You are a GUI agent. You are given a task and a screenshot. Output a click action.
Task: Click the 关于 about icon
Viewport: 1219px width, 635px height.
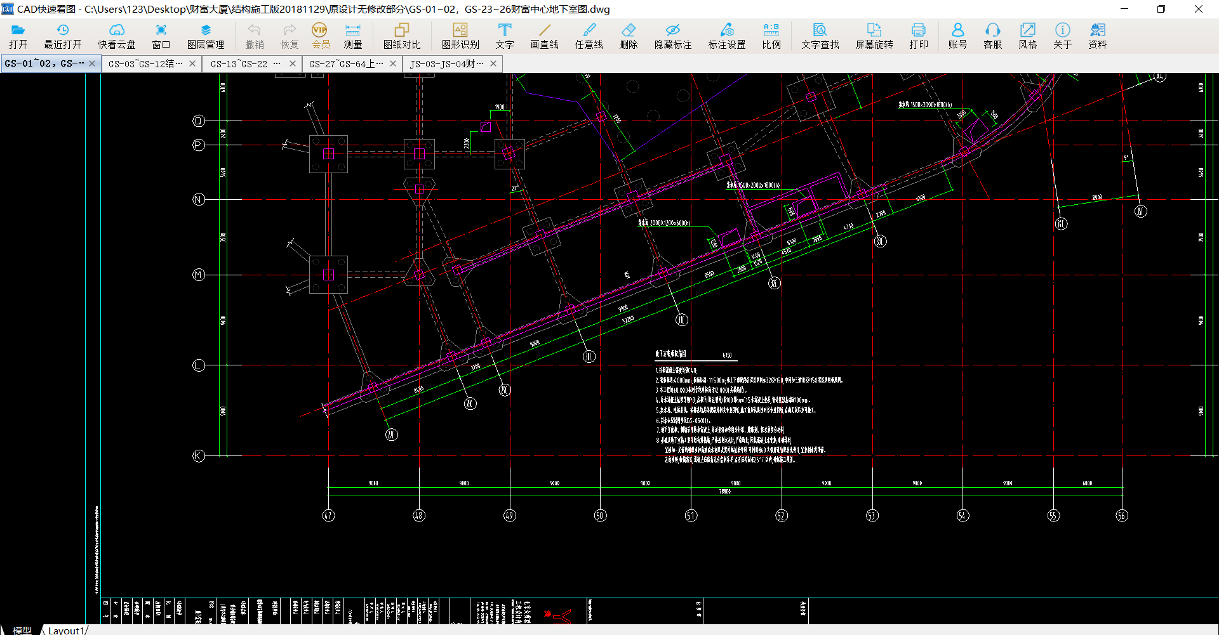tap(1062, 36)
